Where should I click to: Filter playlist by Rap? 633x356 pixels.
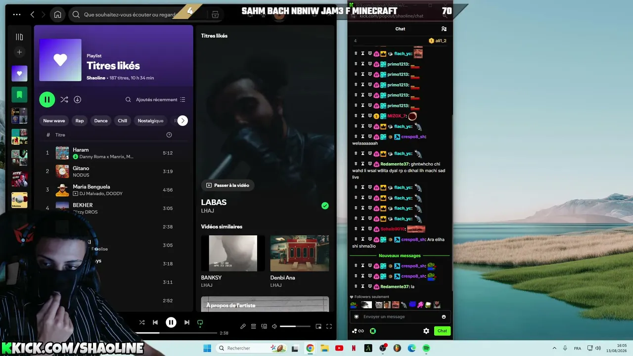click(80, 121)
